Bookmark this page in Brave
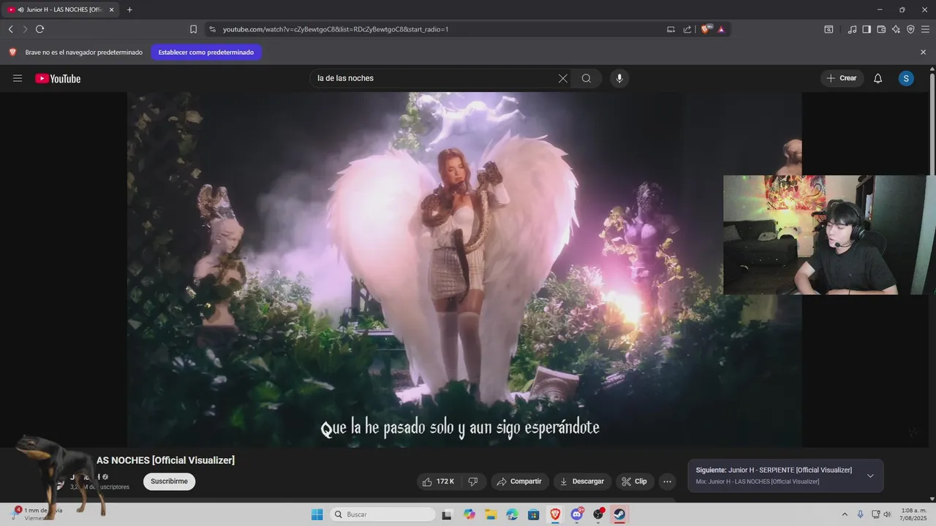The height and width of the screenshot is (526, 936). tap(193, 29)
